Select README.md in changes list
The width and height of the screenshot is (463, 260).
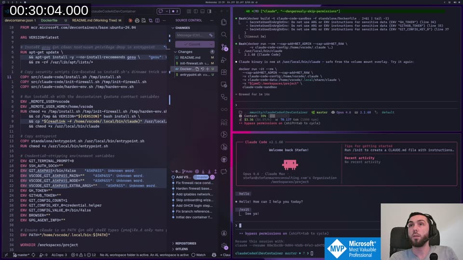pos(194,57)
